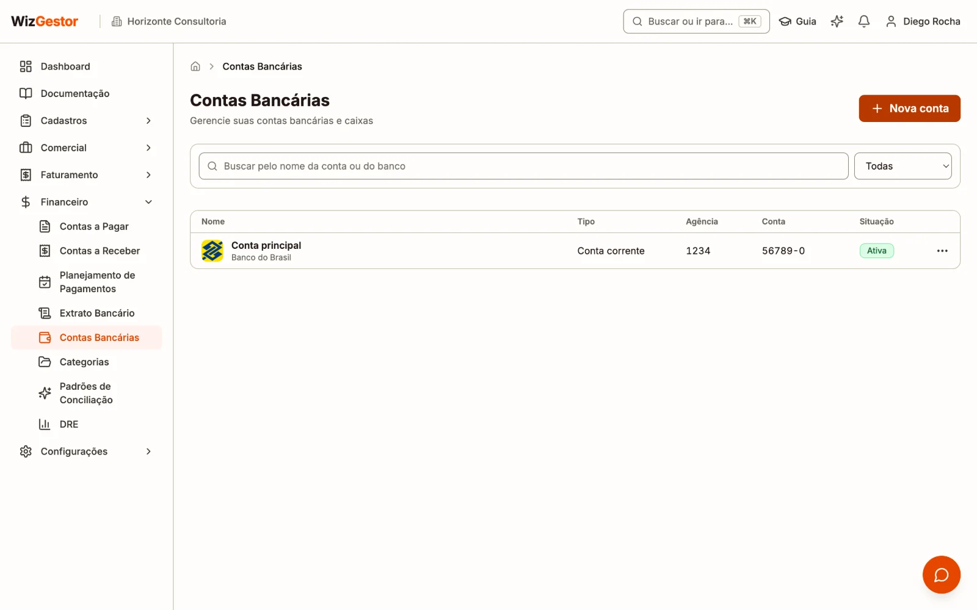977x610 pixels.
Task: Click the Nova conta button
Action: 909,109
